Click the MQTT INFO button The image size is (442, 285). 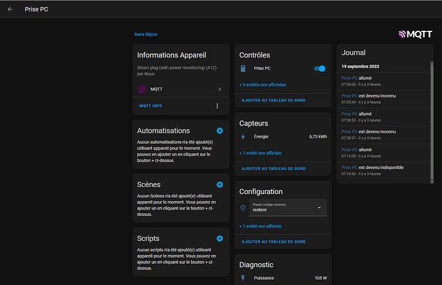[x=151, y=106]
